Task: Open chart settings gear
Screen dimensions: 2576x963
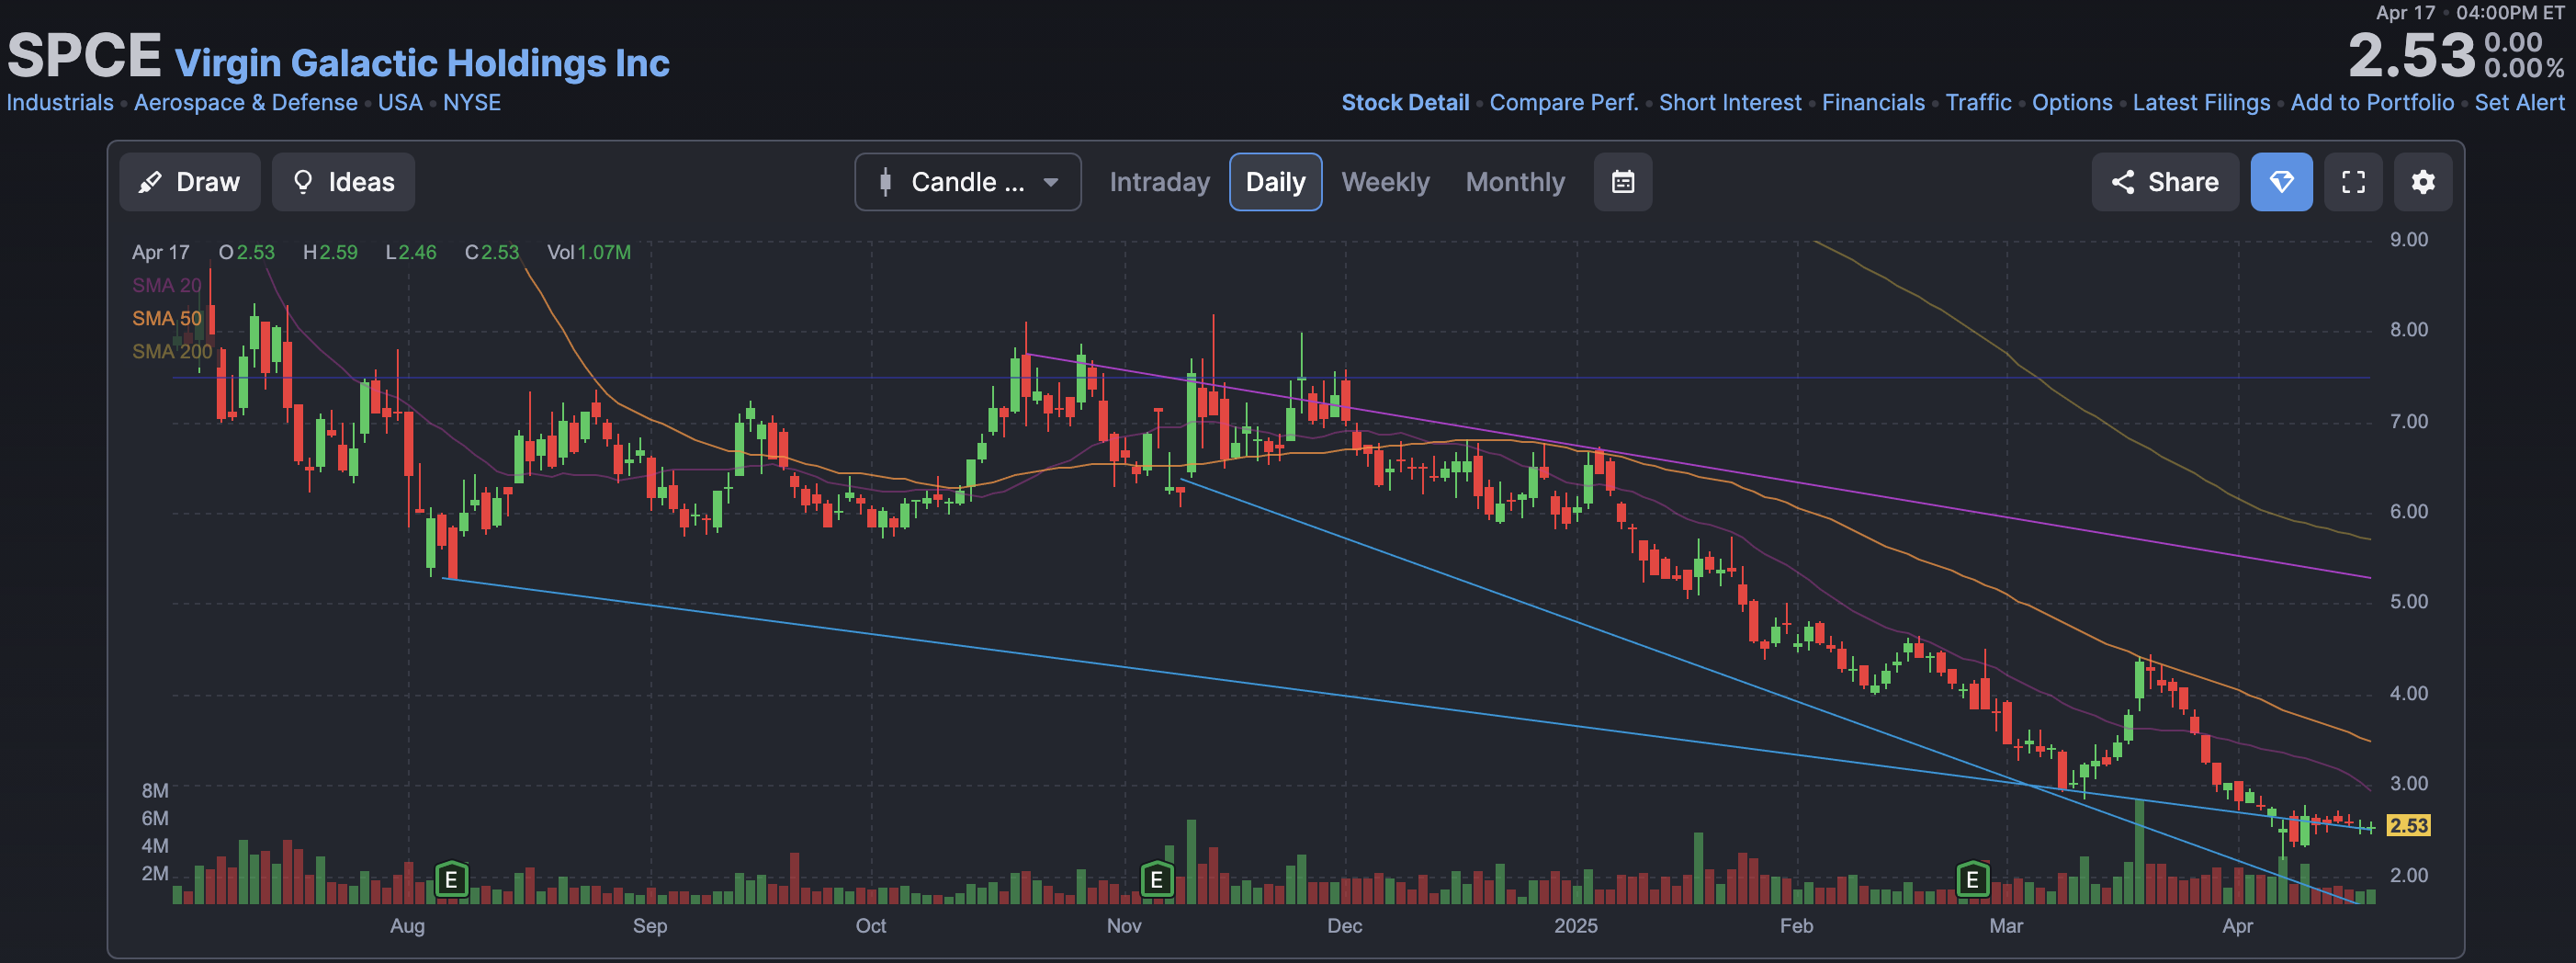Action: 2422,182
